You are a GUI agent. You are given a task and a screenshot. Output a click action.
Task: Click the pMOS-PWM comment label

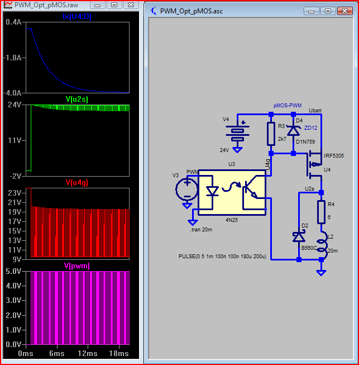tap(288, 106)
